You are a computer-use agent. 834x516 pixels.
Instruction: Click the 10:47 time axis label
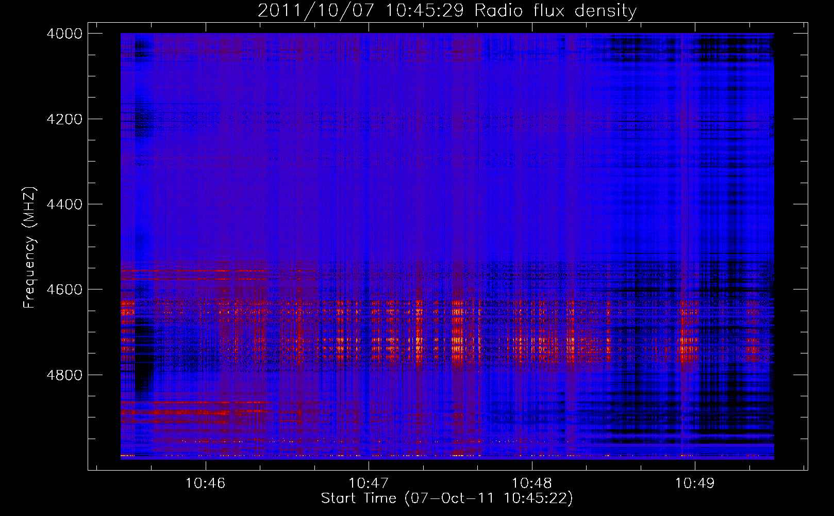(369, 483)
